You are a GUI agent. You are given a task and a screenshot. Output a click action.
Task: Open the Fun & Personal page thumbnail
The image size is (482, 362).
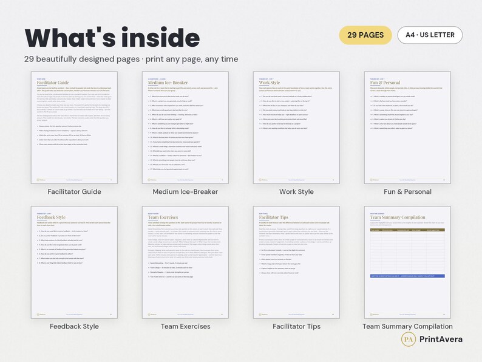click(x=407, y=128)
